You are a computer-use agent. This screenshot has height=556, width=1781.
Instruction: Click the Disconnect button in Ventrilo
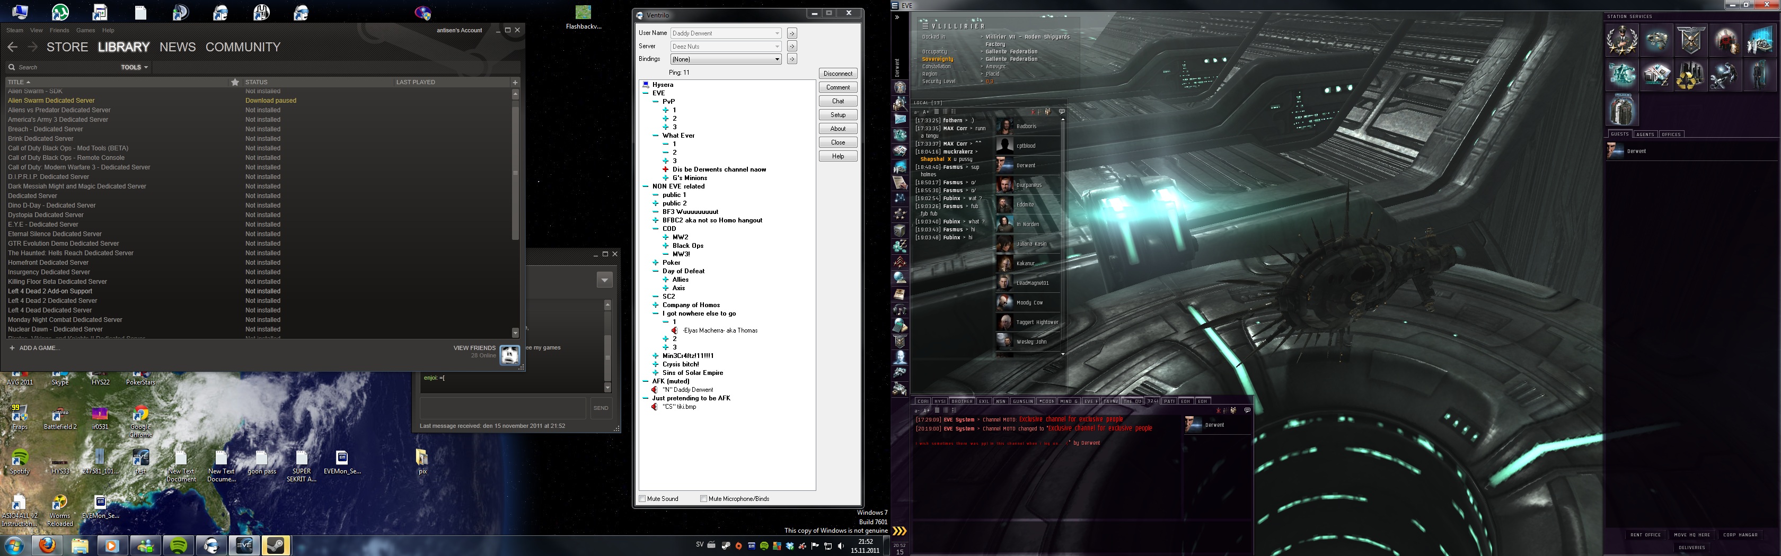838,73
